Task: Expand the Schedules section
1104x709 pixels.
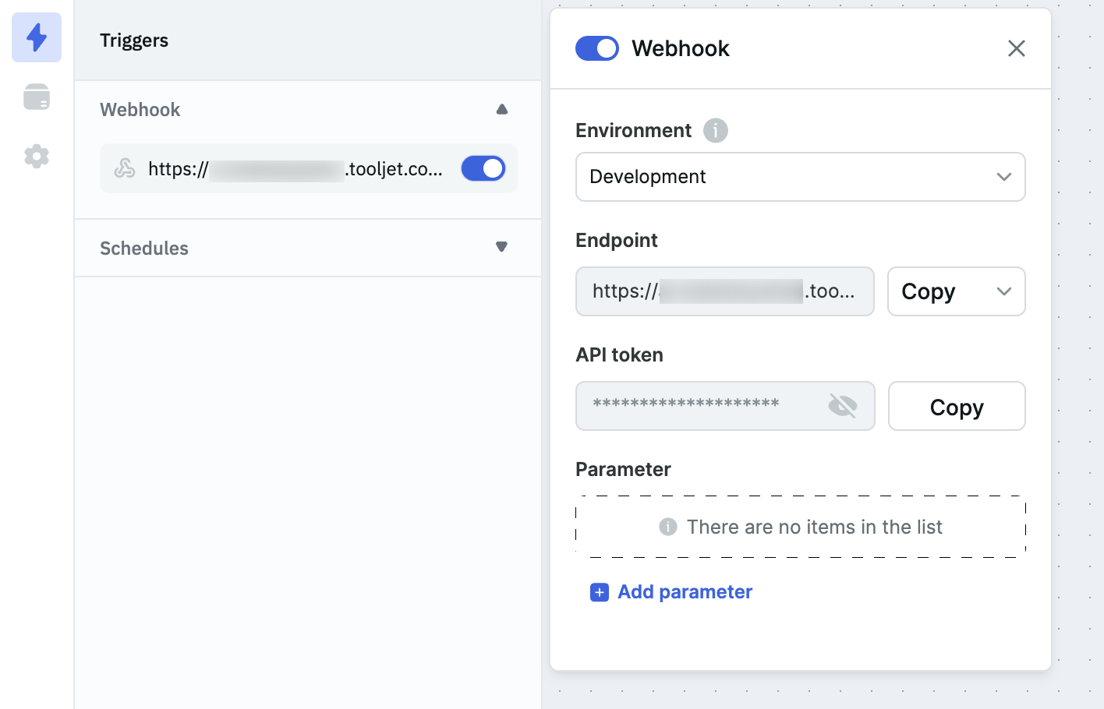Action: [501, 247]
